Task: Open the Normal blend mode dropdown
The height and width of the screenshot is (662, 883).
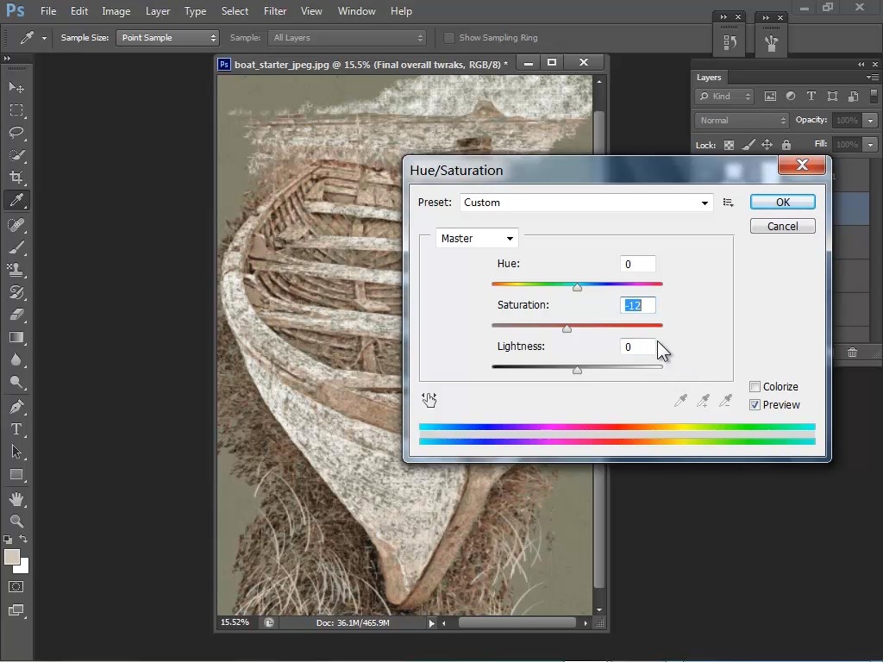Action: [742, 121]
